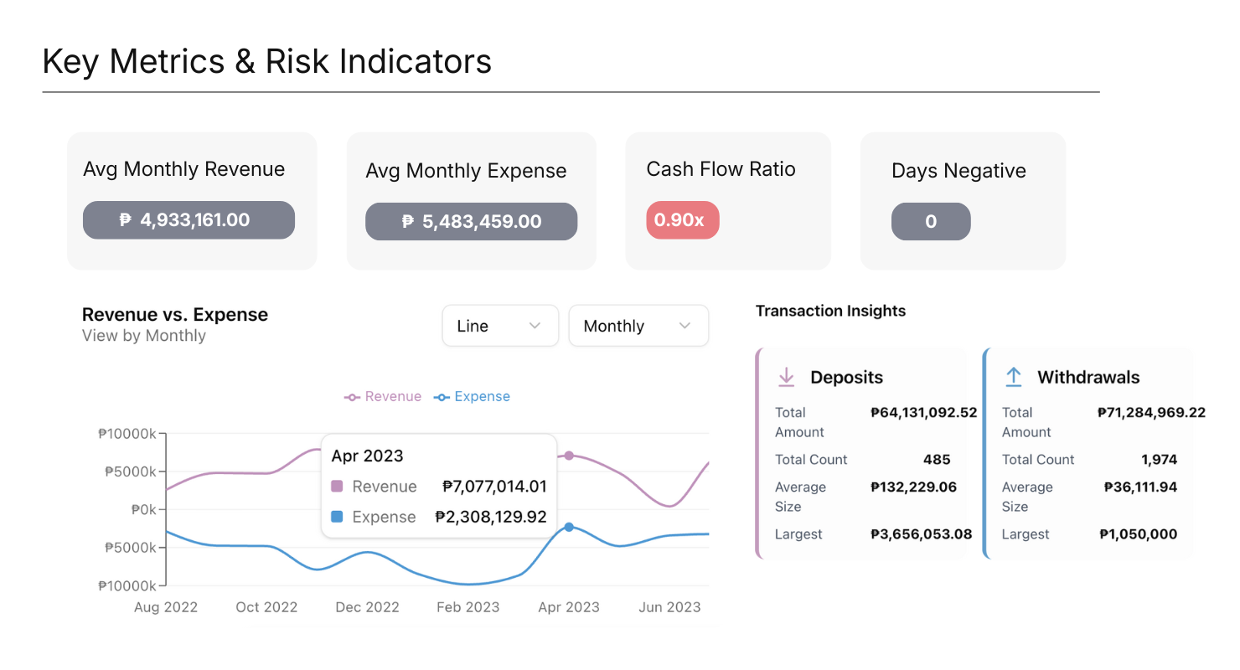Click the ₱ 4,933,161.00 revenue badge
The height and width of the screenshot is (670, 1240).
189,220
